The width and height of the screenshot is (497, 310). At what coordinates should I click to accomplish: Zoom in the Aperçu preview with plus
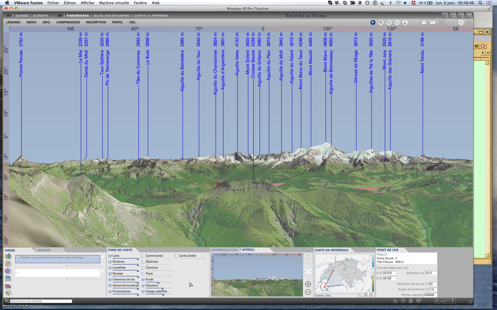click(308, 284)
